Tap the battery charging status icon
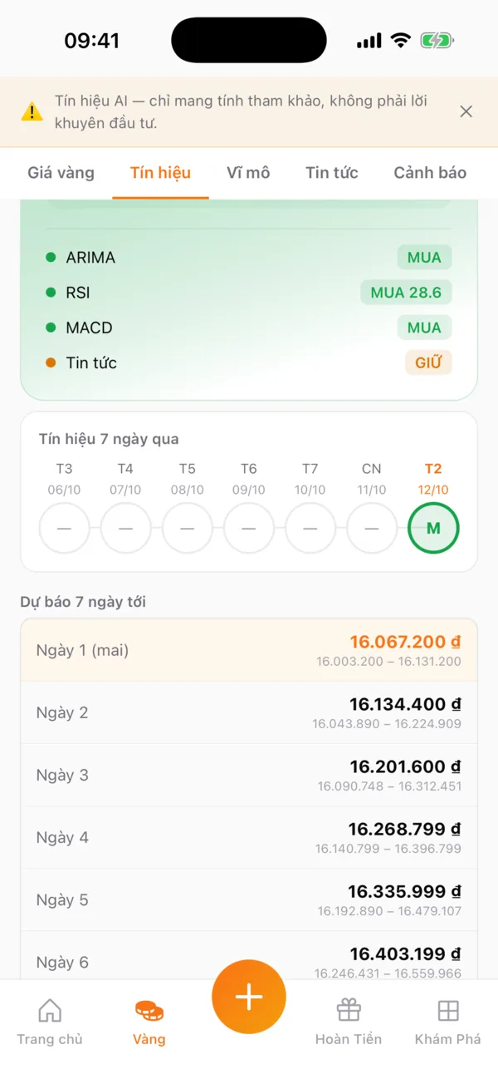The image size is (498, 1084). [437, 41]
